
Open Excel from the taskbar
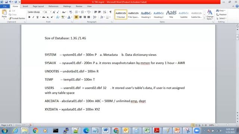147,131
